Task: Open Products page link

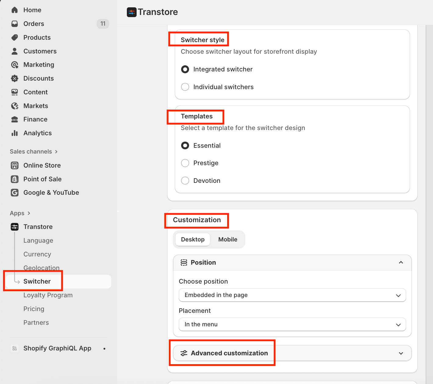Action: click(37, 38)
